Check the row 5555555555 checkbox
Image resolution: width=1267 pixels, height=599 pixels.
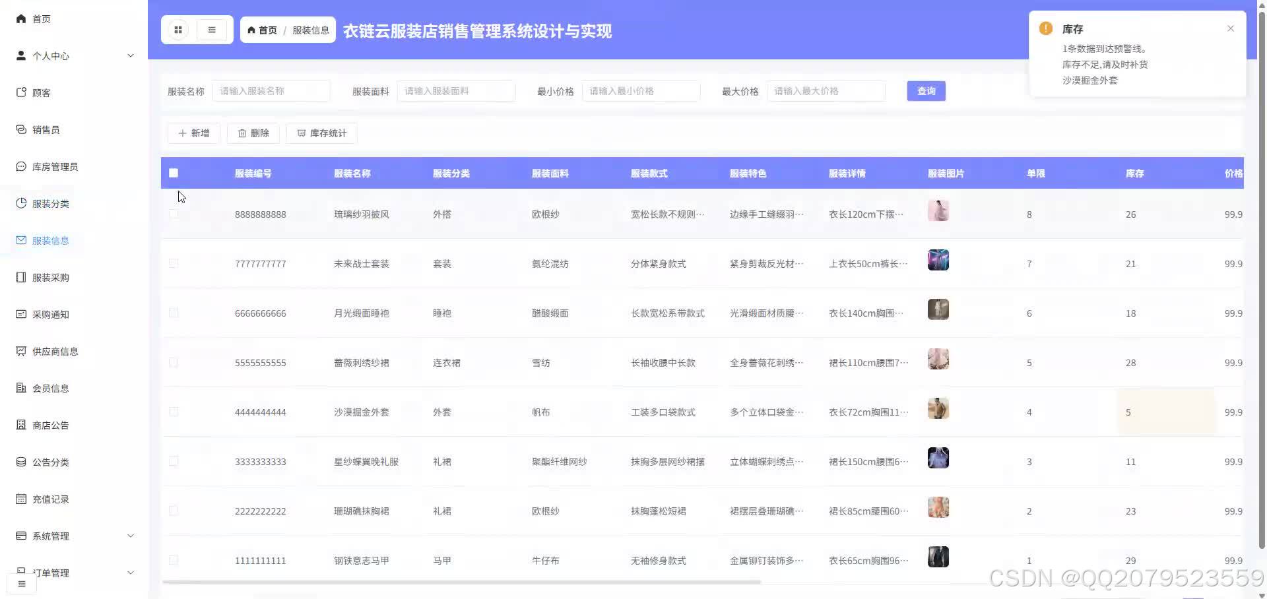(x=174, y=362)
